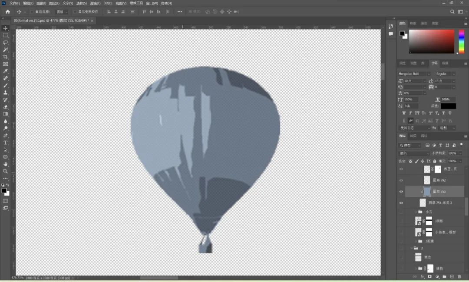Select the Horizontal Type tool
469x282 pixels.
click(5, 143)
